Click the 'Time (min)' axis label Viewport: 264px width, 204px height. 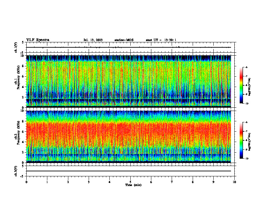133,185
